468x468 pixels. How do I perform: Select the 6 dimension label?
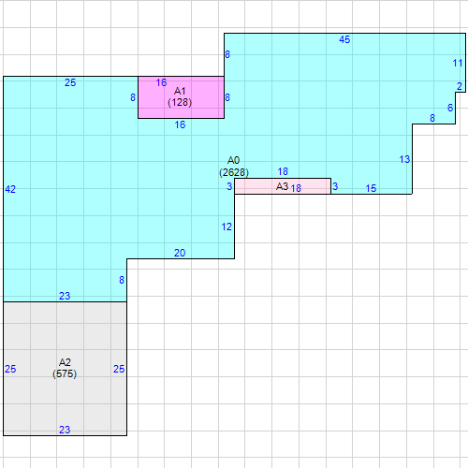pyautogui.click(x=450, y=108)
